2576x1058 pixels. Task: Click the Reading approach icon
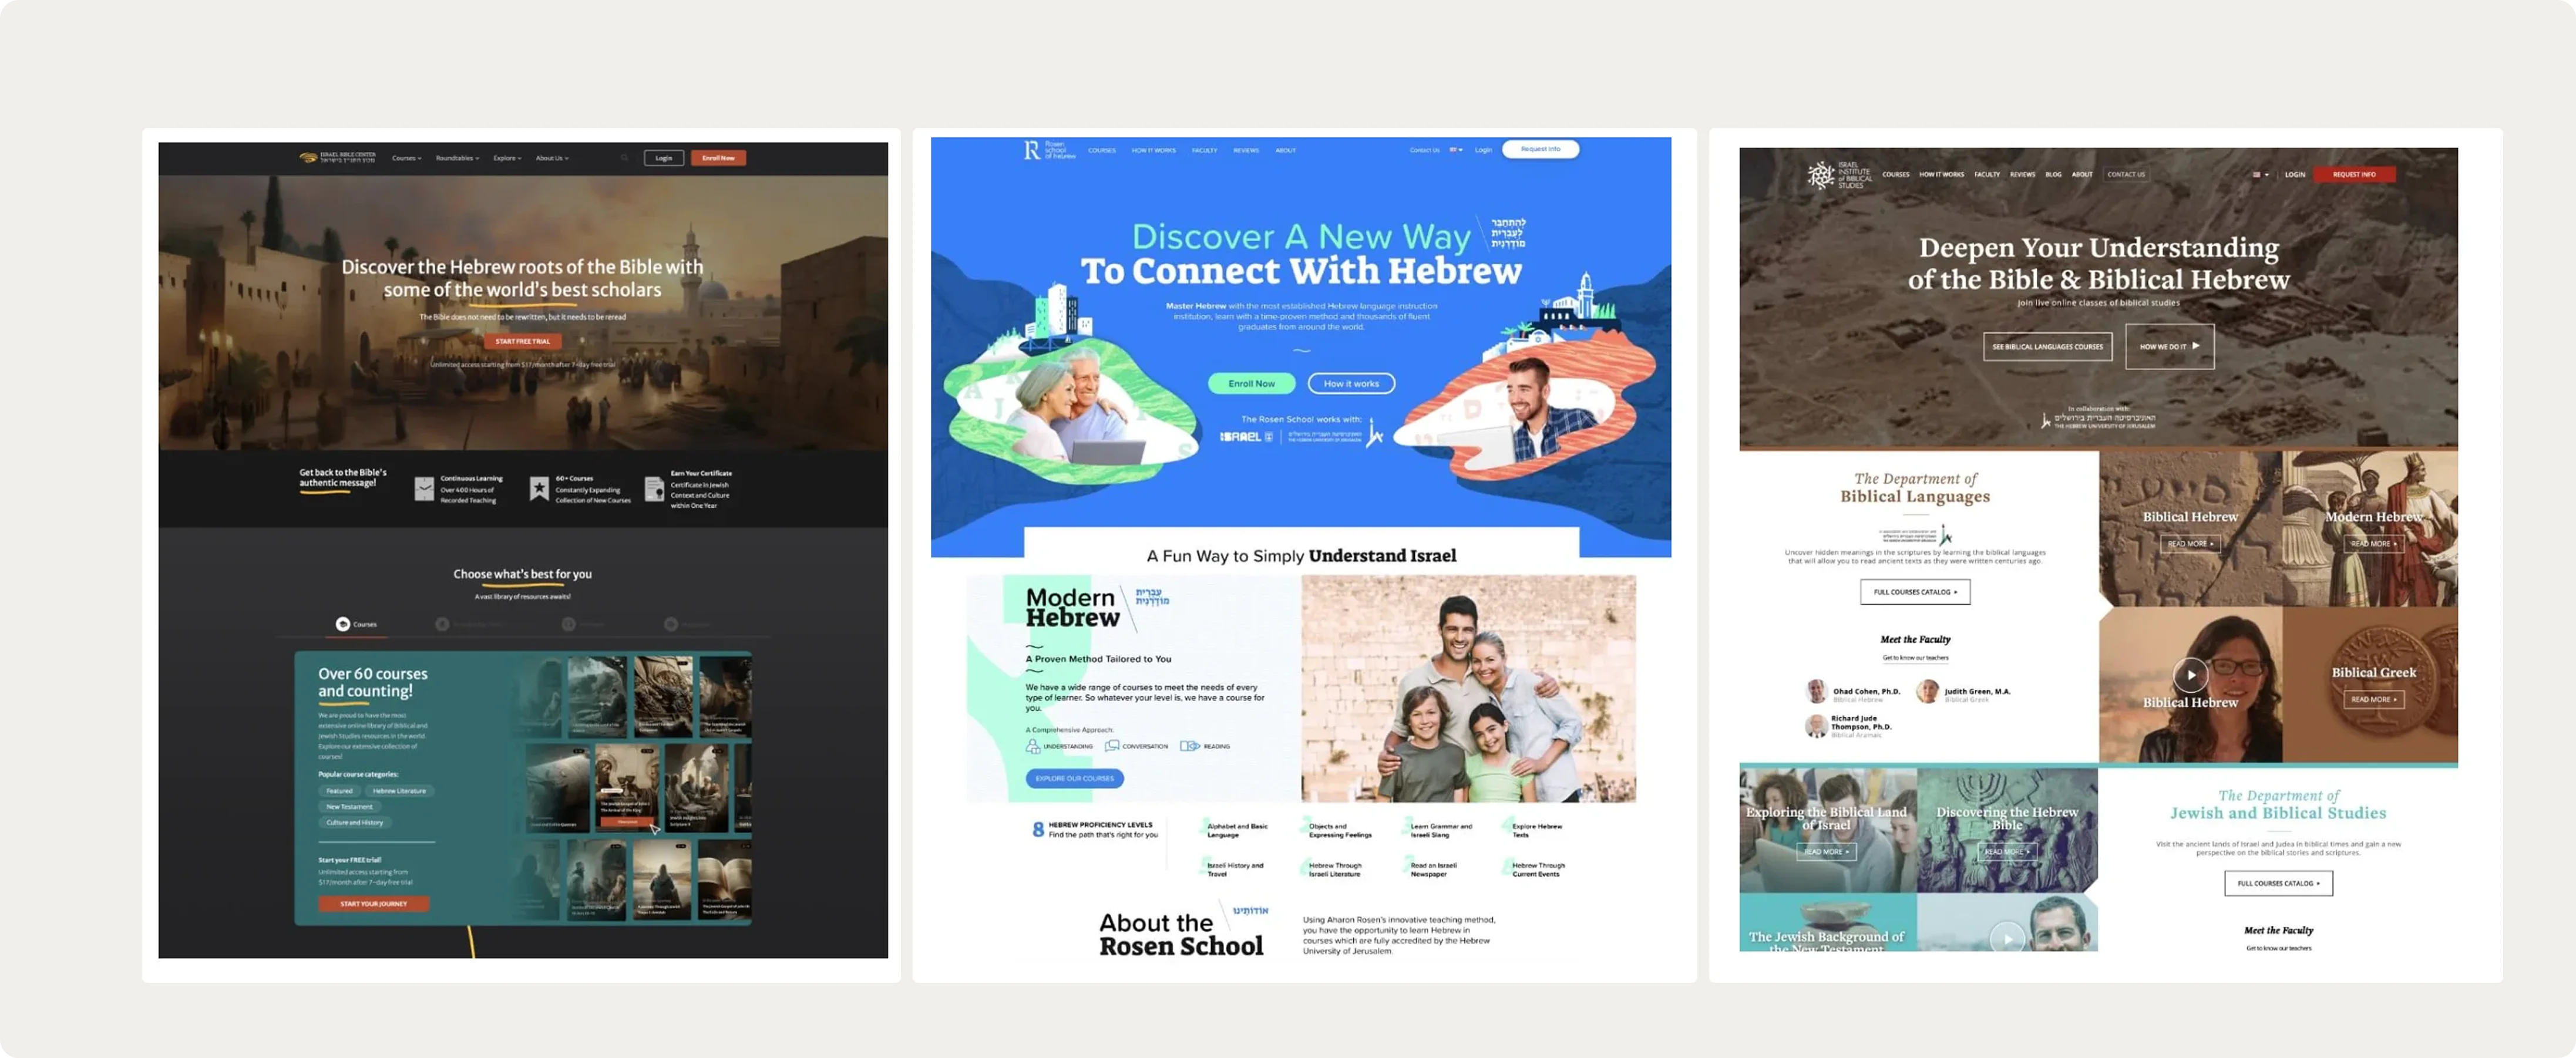pos(1189,746)
